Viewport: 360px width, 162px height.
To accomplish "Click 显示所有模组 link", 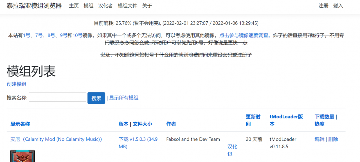I will click(124, 98).
